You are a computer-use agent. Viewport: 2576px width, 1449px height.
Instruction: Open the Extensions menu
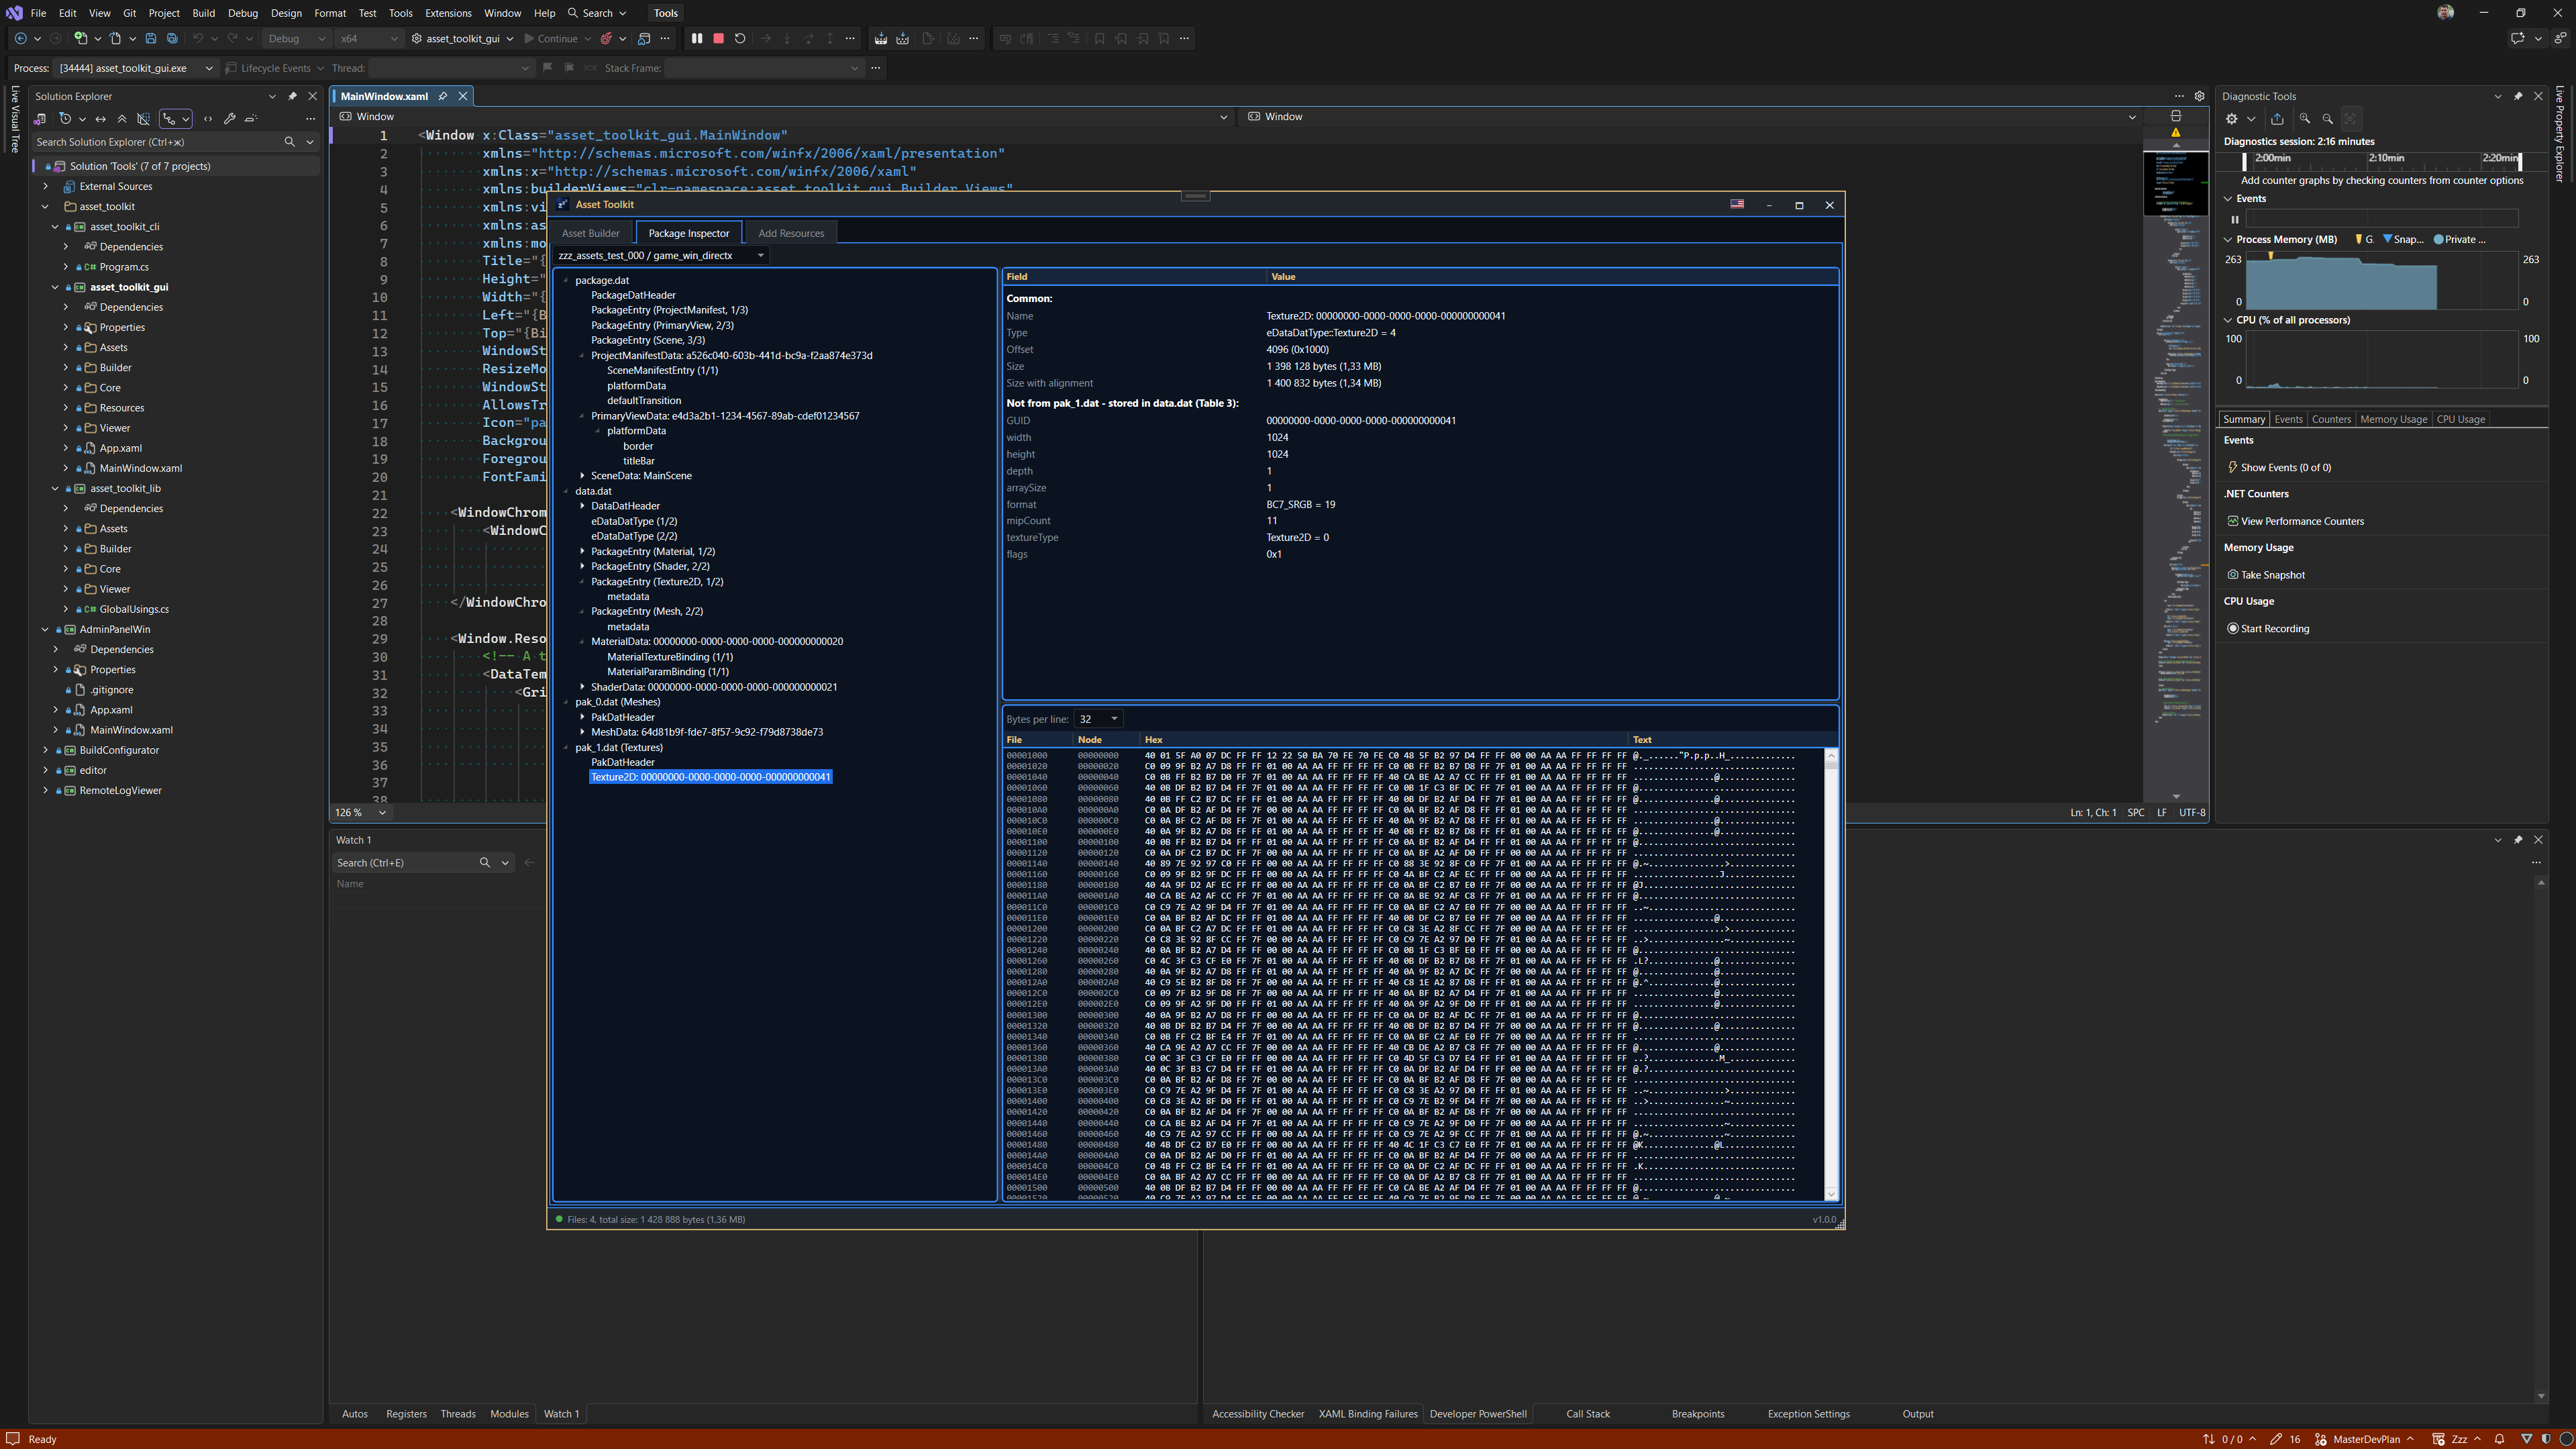(x=448, y=13)
